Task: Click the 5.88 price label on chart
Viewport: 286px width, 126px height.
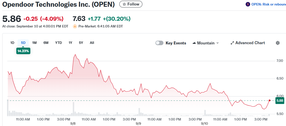Action: [x=280, y=101]
